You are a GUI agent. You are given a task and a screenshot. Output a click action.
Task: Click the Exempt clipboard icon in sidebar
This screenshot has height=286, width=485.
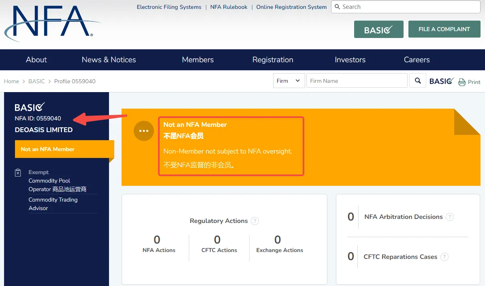18,172
